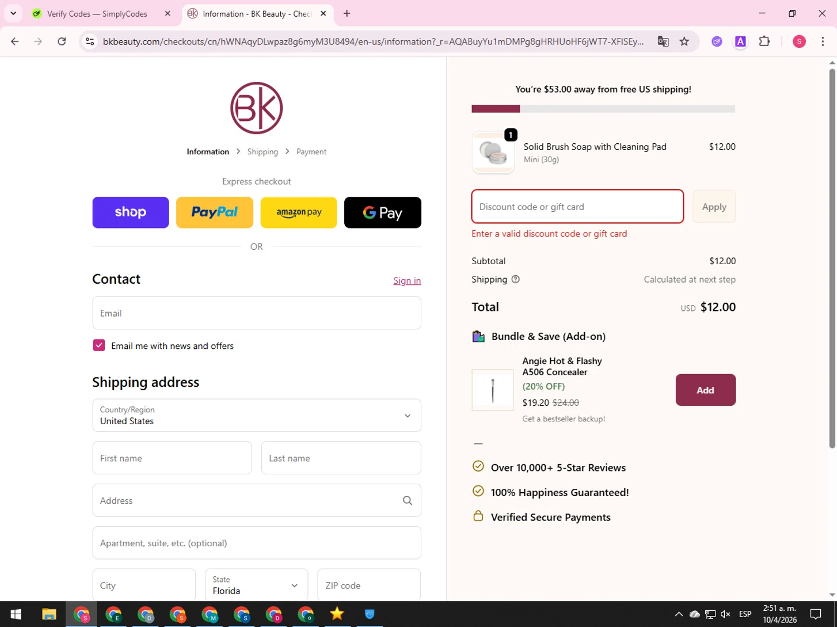Click the purple A extension icon
The height and width of the screenshot is (627, 837).
point(740,41)
